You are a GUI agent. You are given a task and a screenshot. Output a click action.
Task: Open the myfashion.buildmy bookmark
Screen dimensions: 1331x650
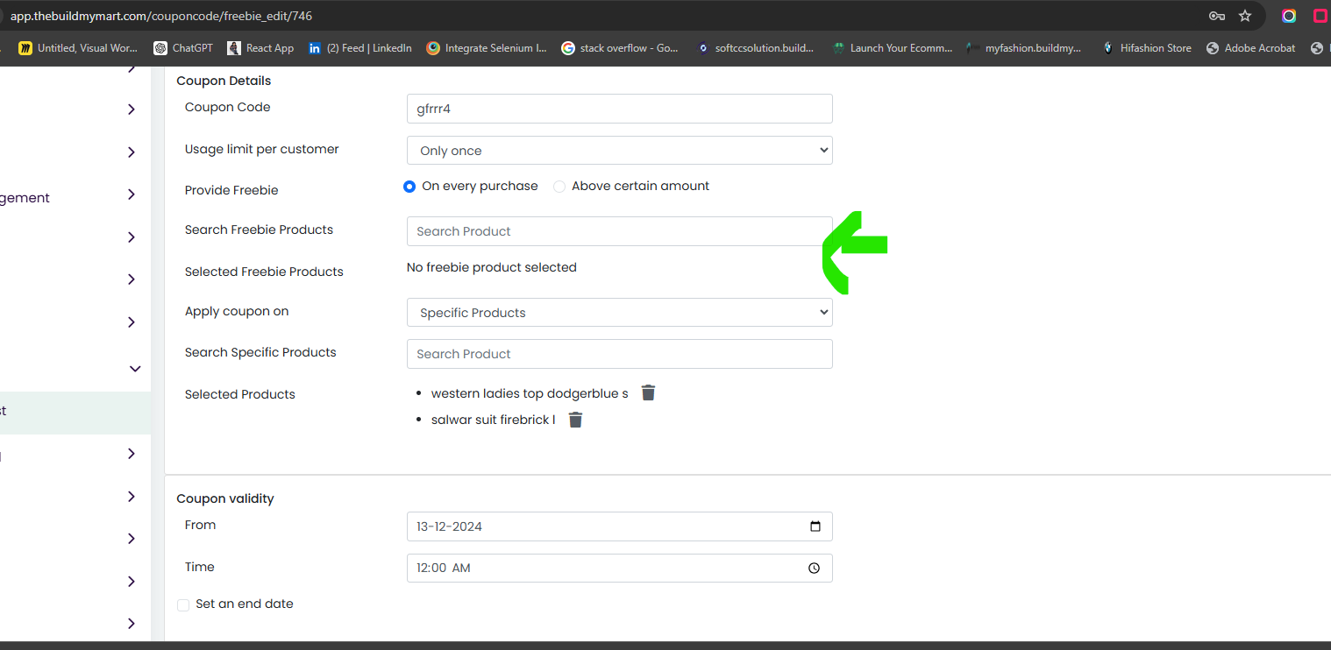[x=1024, y=48]
